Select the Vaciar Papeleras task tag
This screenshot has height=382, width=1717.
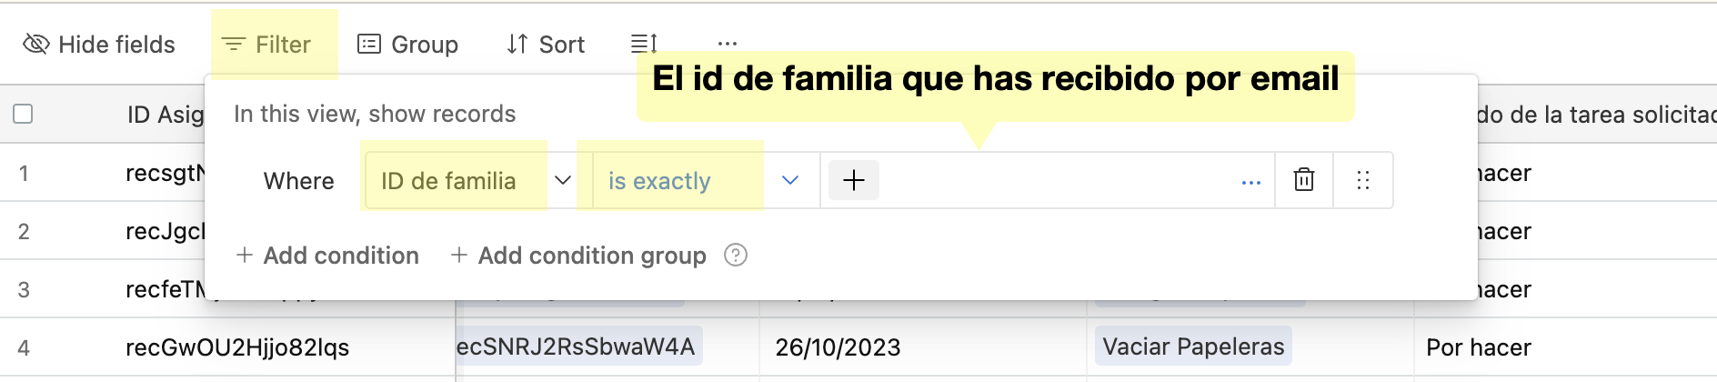tap(1193, 347)
